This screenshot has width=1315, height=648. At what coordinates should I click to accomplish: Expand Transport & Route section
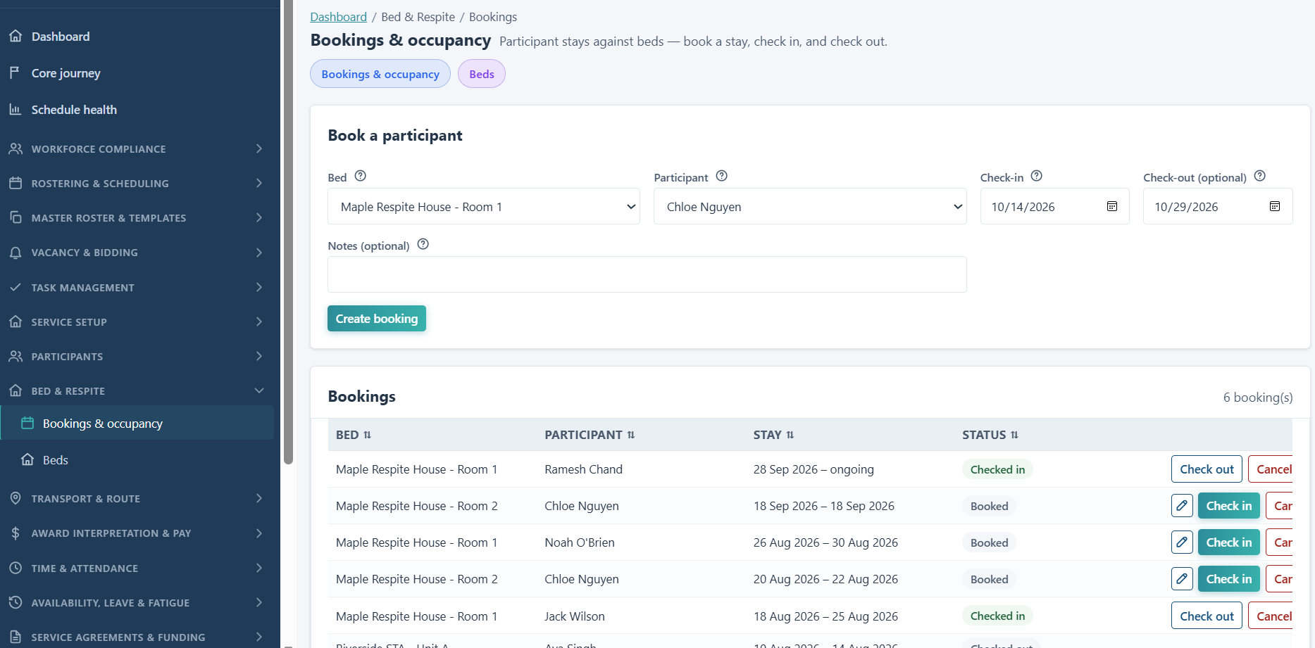point(137,498)
